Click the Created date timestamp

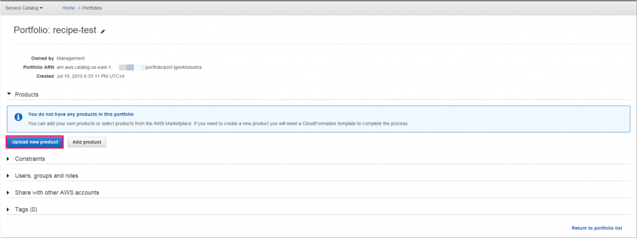(x=90, y=76)
